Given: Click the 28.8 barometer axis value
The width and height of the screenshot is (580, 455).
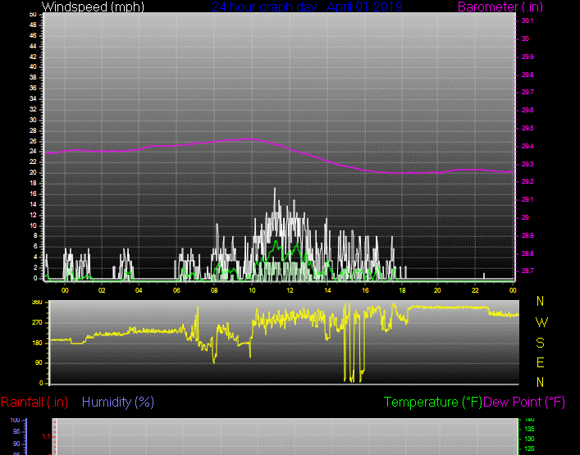Looking at the screenshot, I should coord(527,253).
